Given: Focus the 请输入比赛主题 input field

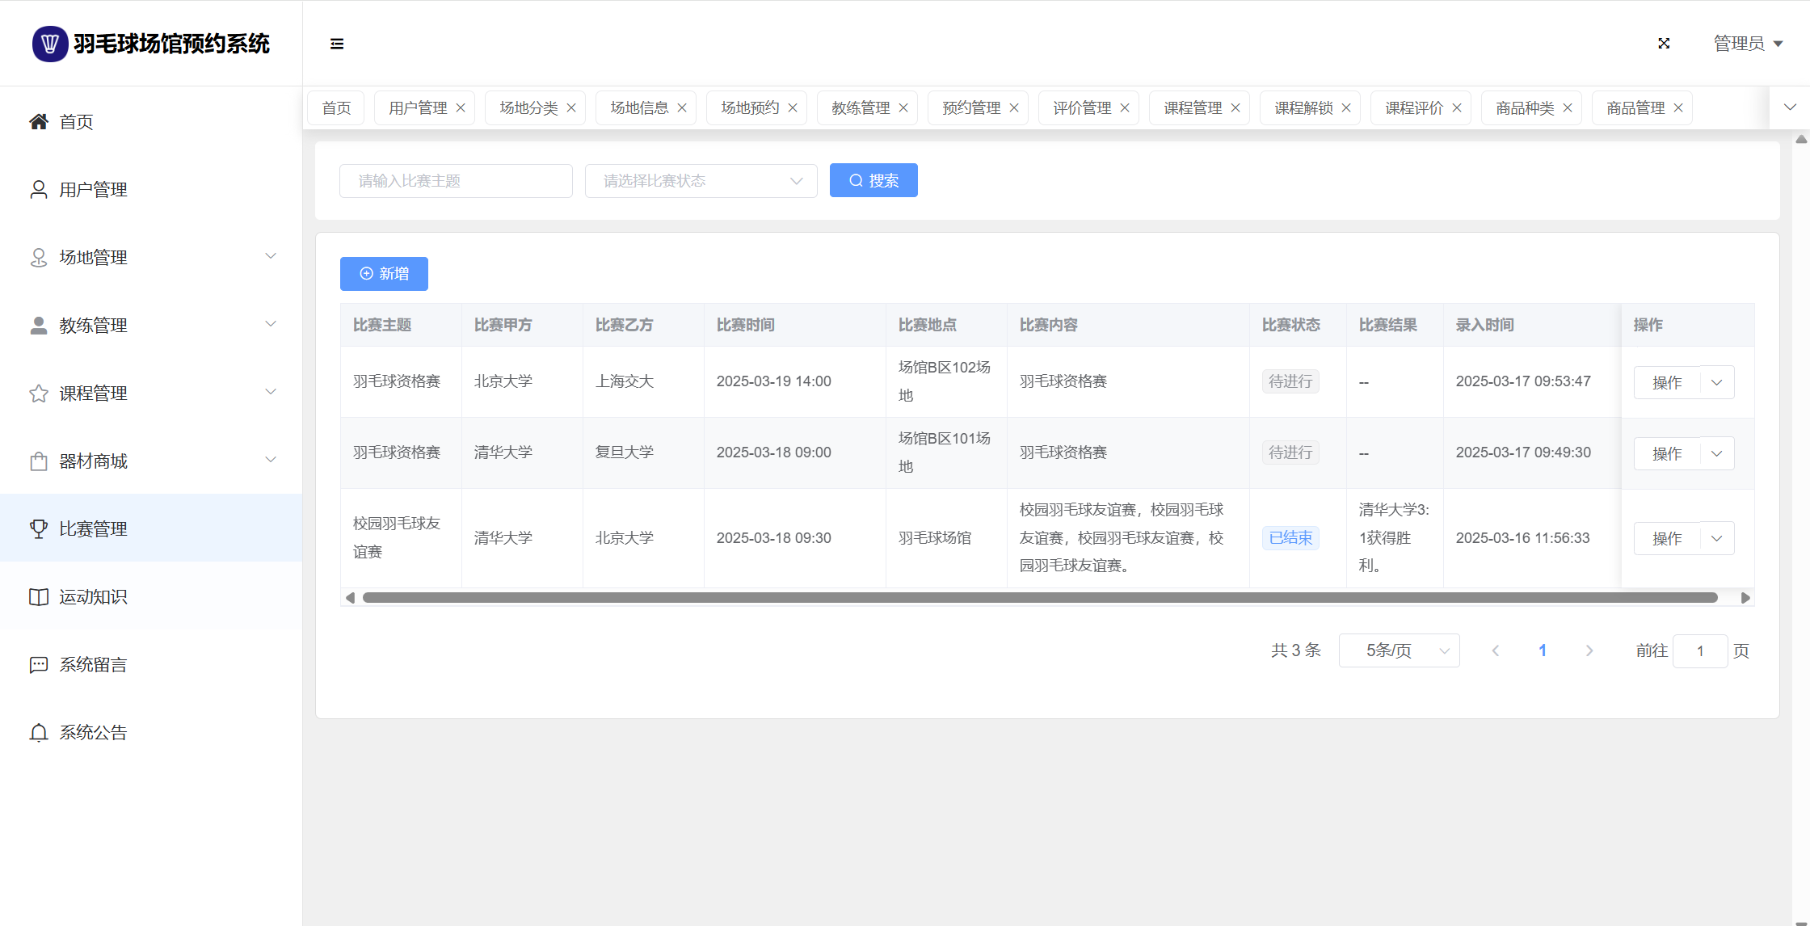Looking at the screenshot, I should click(456, 181).
